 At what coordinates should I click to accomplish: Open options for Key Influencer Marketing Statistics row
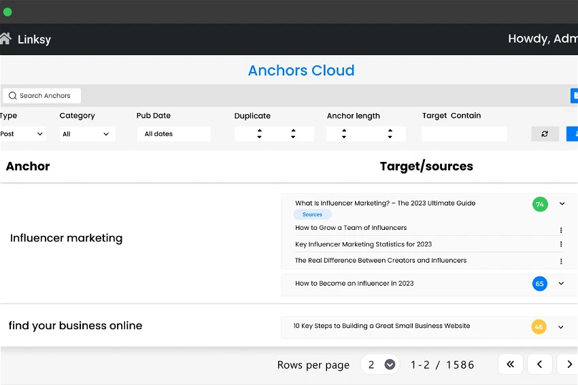pos(561,244)
